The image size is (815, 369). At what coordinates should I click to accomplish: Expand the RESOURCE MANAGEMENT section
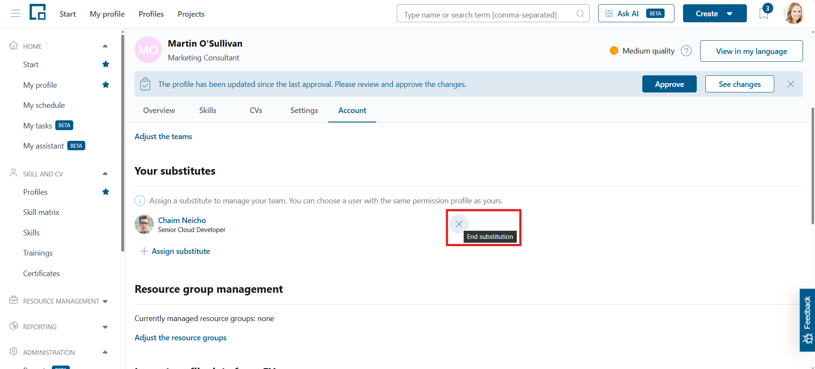[105, 301]
